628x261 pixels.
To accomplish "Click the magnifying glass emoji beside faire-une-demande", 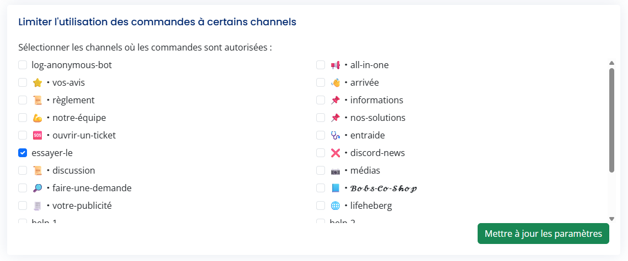I will 37,188.
